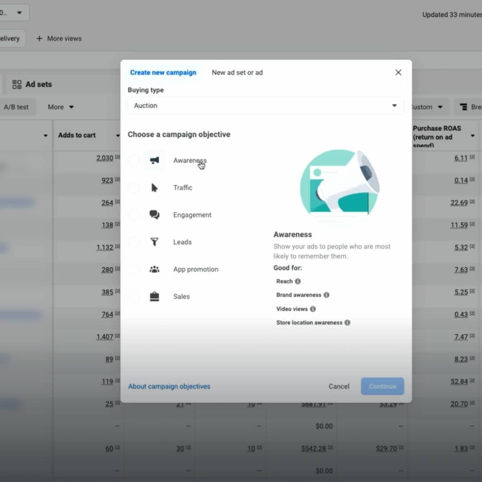Open the Purchase ROAS column dropdown arrow
Screen dimensions: 482x482
coord(473,136)
